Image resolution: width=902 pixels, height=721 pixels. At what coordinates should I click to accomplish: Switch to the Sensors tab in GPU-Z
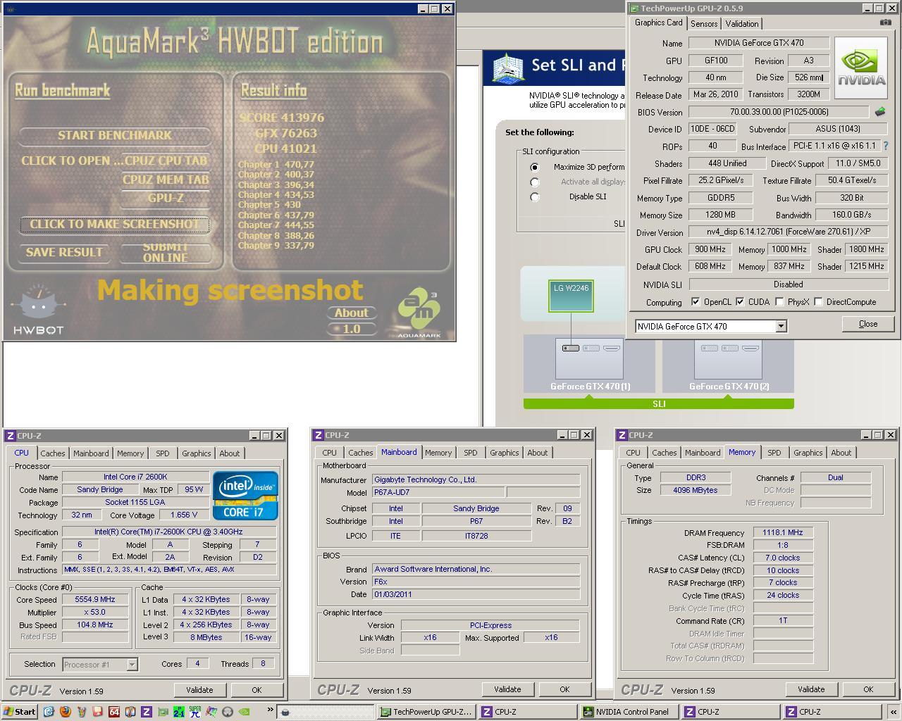click(x=704, y=23)
